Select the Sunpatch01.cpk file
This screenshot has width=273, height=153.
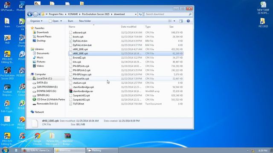click(81, 95)
